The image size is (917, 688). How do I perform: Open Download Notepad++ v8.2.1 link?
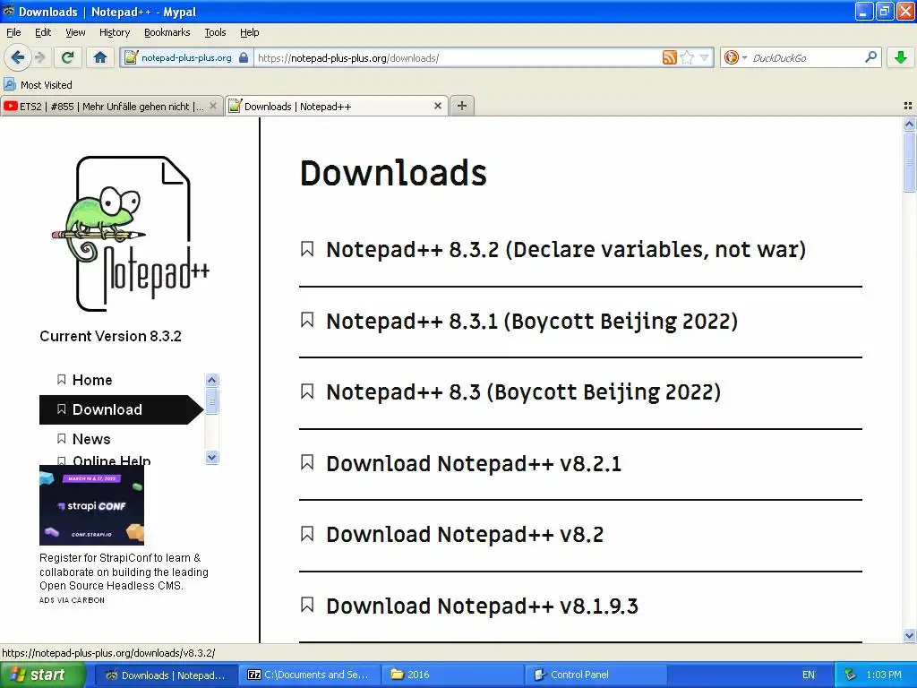pos(473,463)
